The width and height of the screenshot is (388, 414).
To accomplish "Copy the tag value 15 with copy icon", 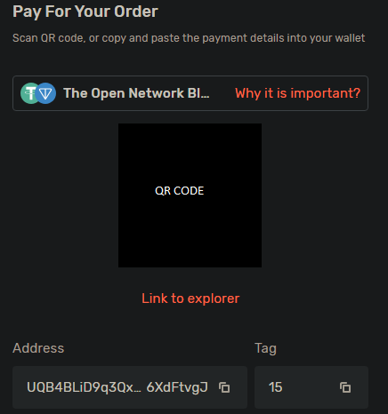I will pos(345,387).
